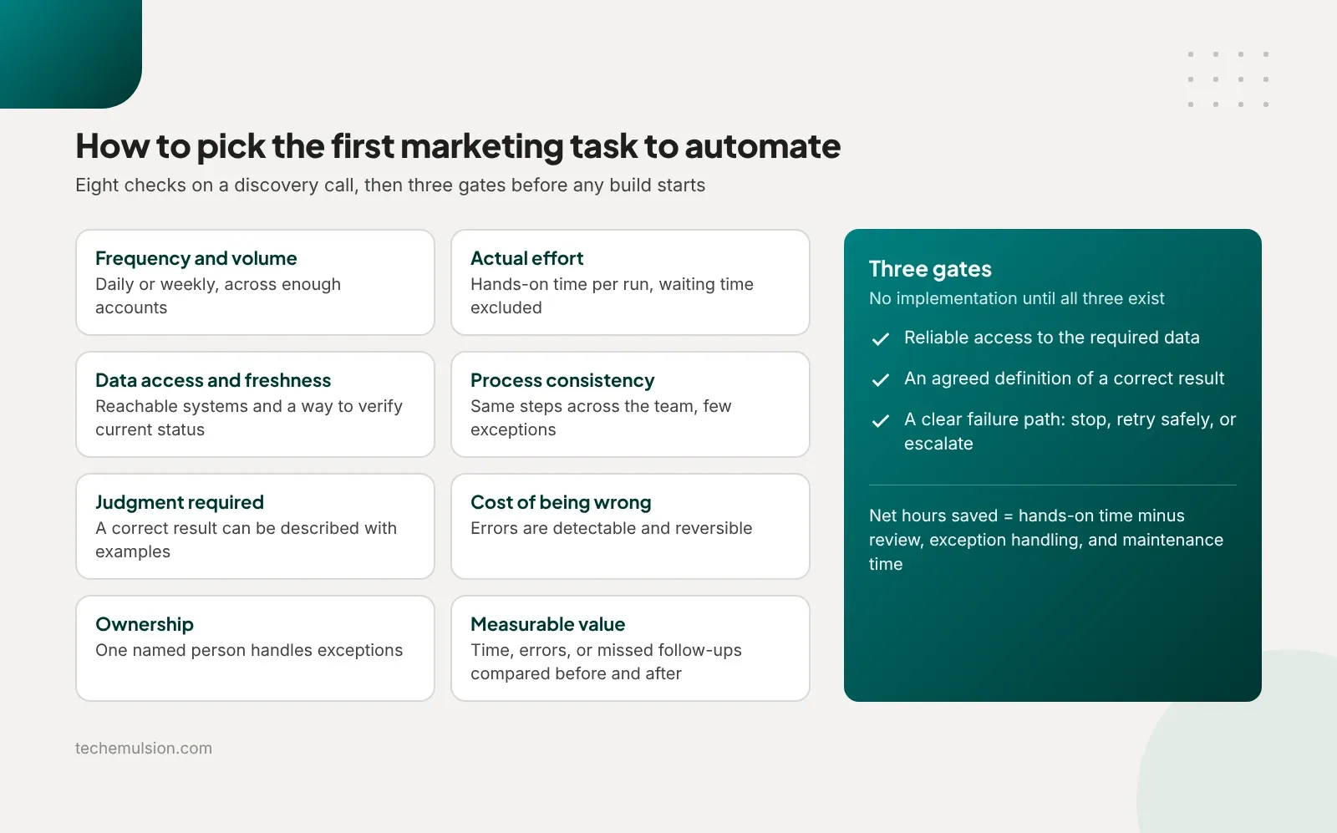Viewport: 1337px width, 833px height.
Task: Click 'Time, errors, or missed follow-ups' description
Action: (x=606, y=662)
